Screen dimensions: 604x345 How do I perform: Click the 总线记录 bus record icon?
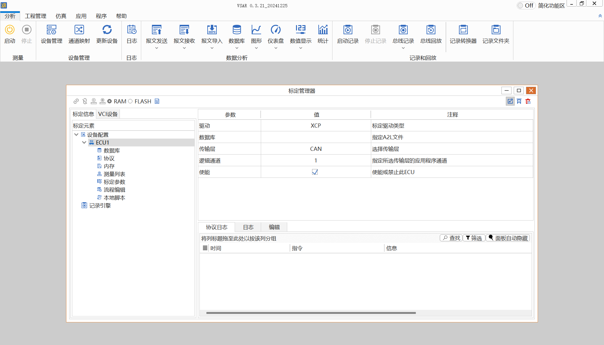coord(403,30)
